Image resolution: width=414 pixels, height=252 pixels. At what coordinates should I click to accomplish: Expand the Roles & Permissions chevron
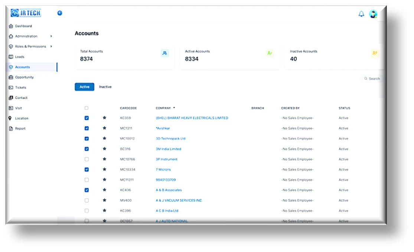click(51, 46)
